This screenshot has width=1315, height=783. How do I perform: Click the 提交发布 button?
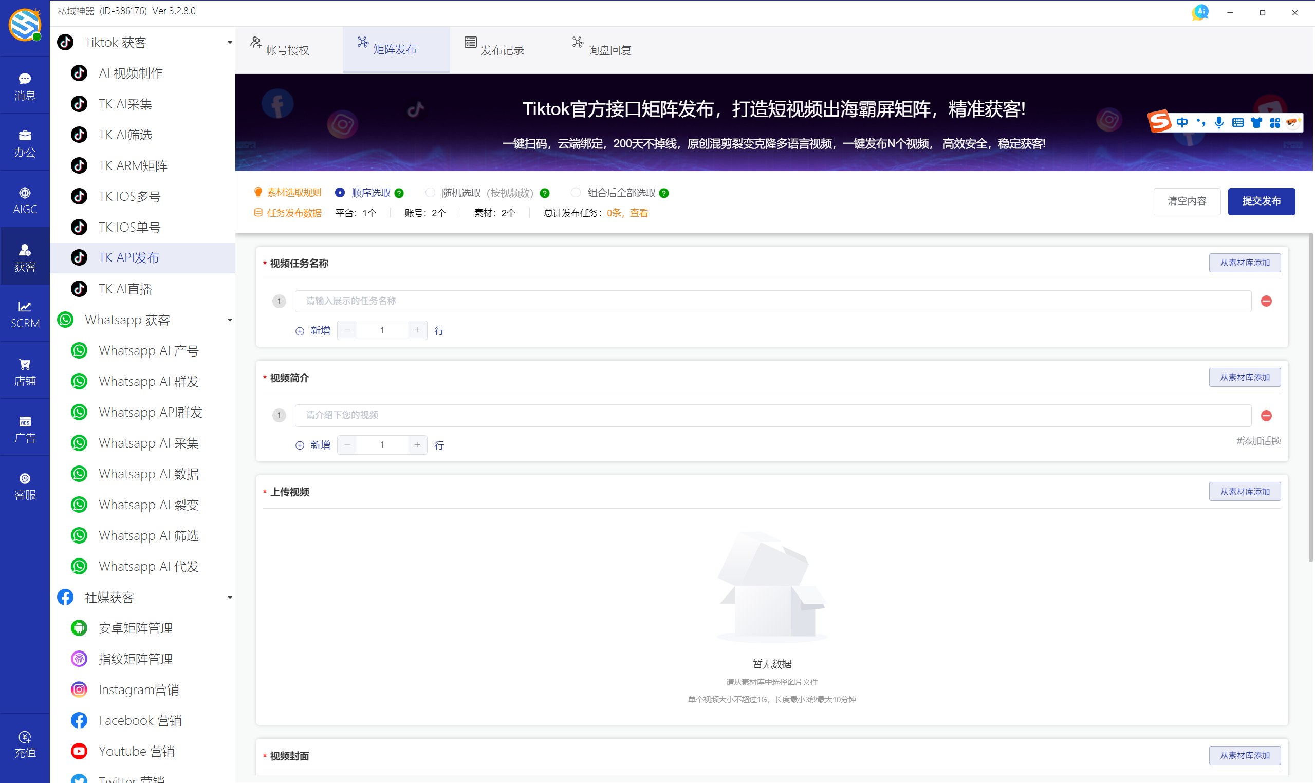coord(1261,201)
